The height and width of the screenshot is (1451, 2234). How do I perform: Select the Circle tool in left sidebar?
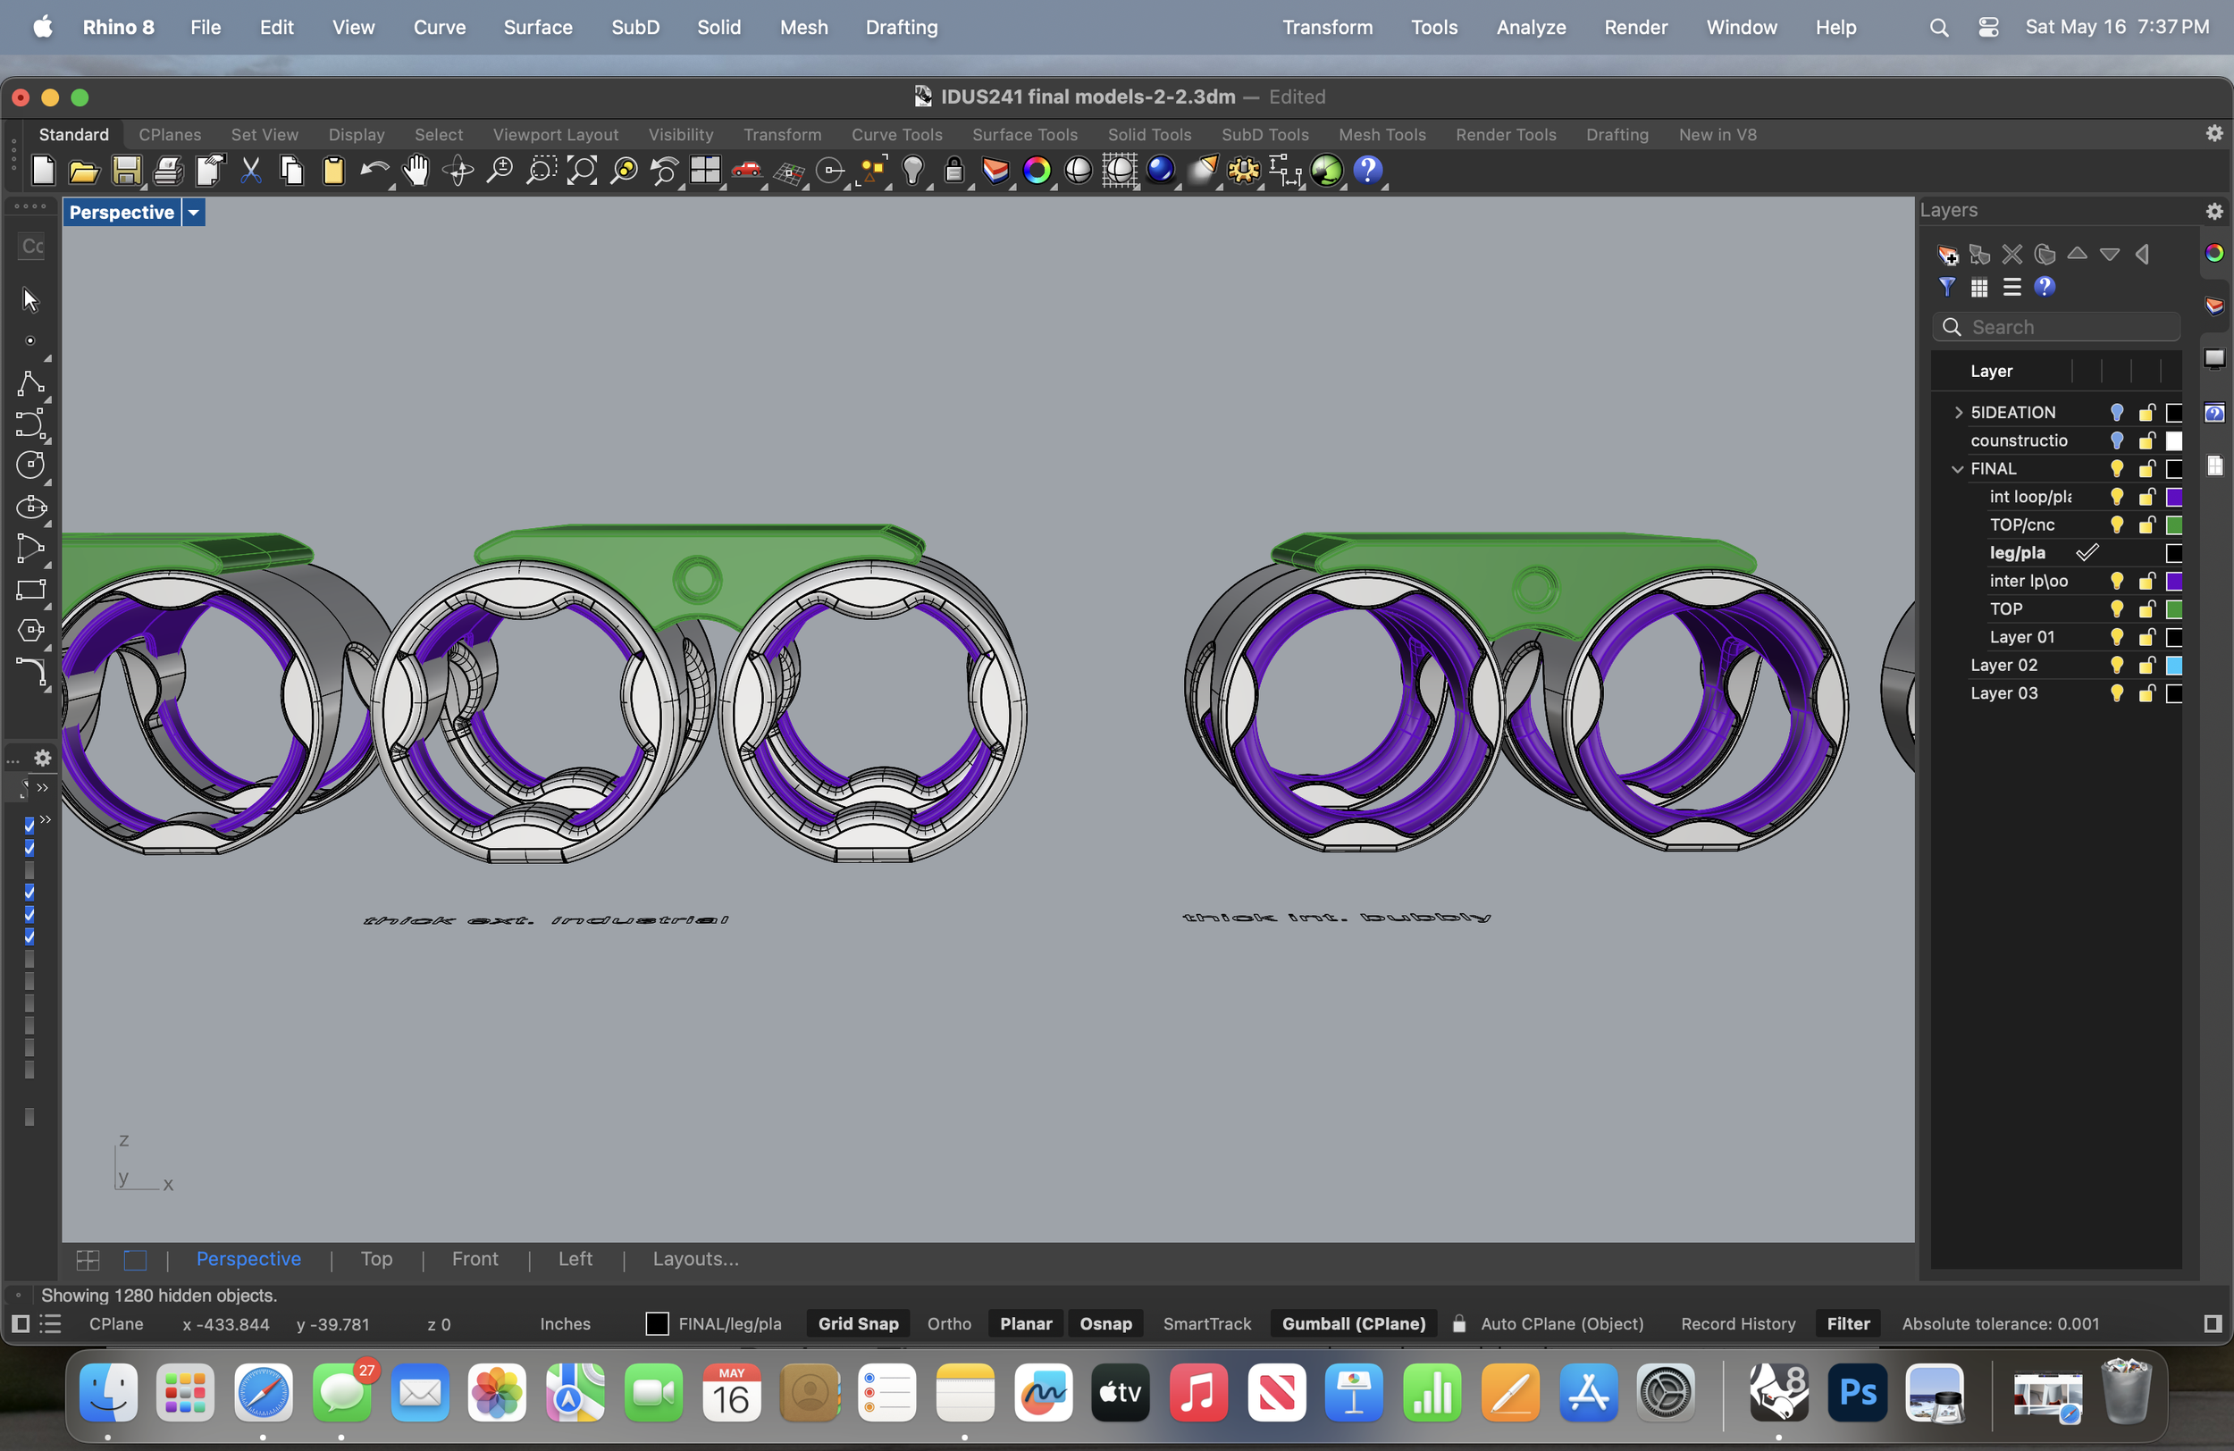tap(30, 465)
